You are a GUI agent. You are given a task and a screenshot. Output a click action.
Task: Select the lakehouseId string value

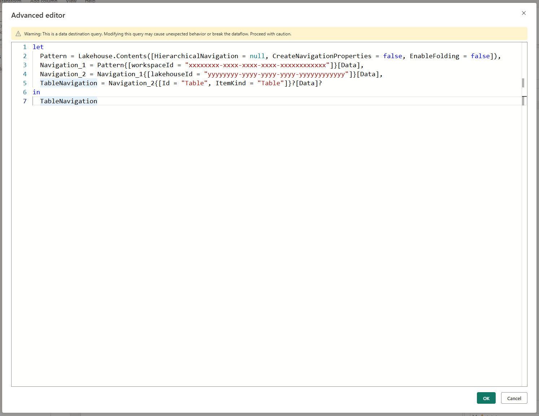[276, 74]
